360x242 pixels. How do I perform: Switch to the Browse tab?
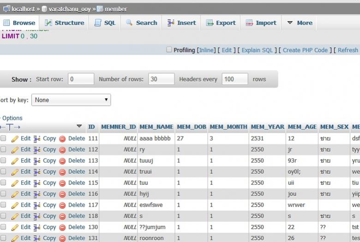[19, 23]
